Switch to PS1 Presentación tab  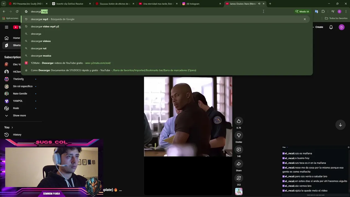pos(28,4)
